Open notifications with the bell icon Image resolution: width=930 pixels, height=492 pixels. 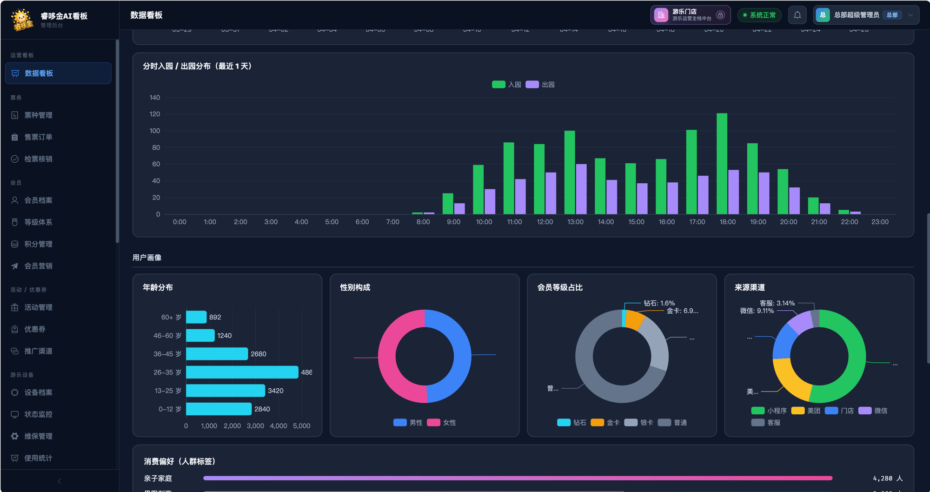(x=797, y=15)
